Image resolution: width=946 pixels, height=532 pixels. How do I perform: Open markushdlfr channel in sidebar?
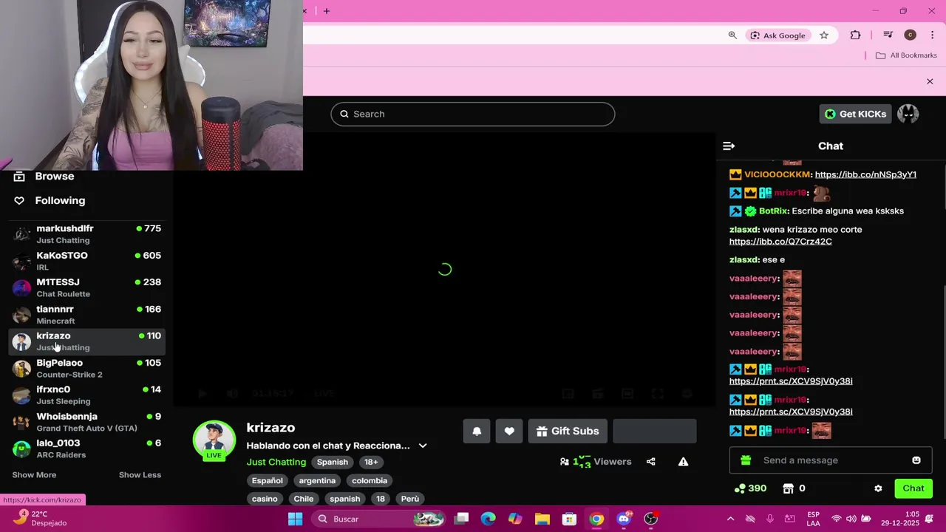[87, 234]
